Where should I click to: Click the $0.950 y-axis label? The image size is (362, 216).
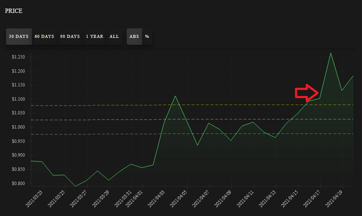tap(18, 141)
